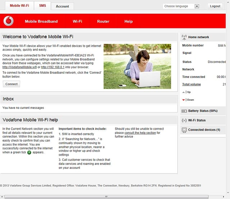This screenshot has width=230, height=199.
Task: Click the Connected devices monitor icon
Action: tap(184, 130)
